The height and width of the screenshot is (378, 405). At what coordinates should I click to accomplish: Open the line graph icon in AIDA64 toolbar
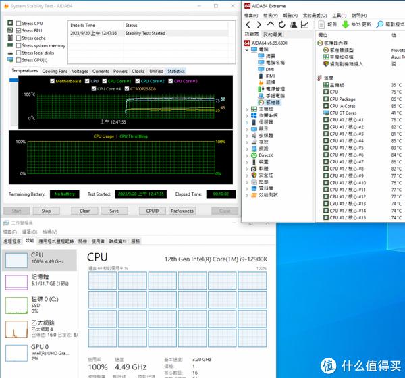click(x=305, y=24)
